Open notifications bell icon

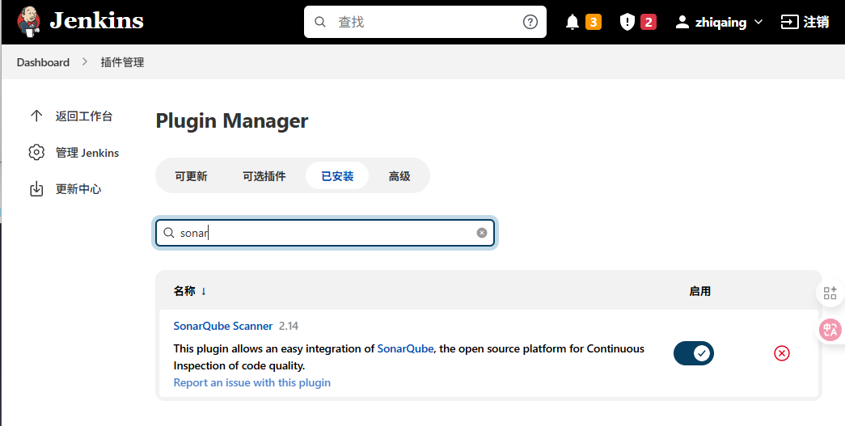click(572, 22)
